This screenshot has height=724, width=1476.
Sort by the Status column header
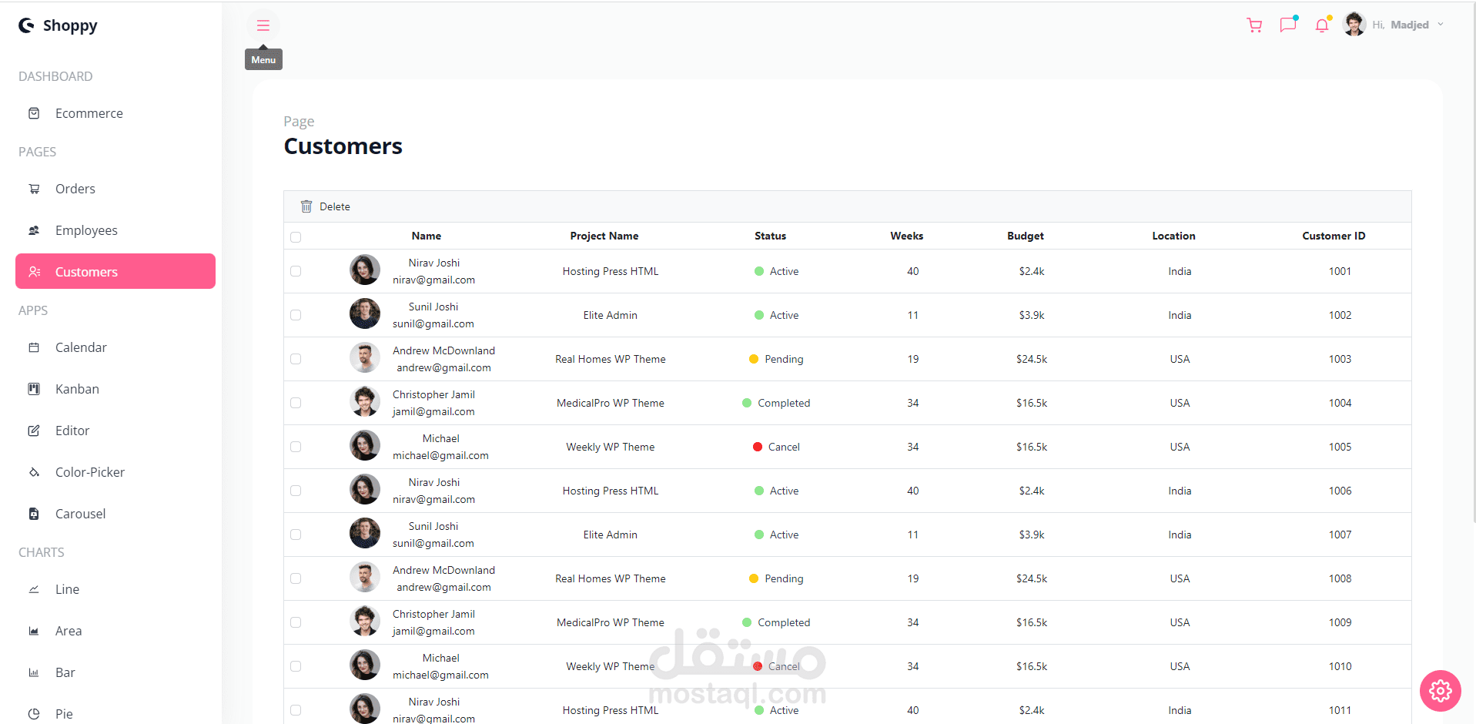pyautogui.click(x=770, y=236)
